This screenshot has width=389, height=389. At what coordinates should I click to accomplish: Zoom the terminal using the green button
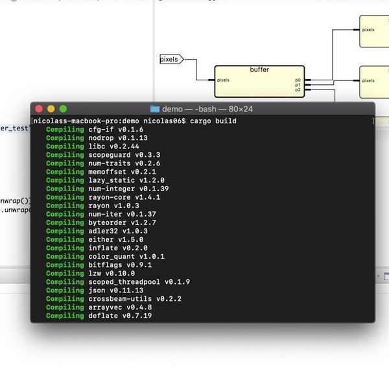(x=63, y=109)
